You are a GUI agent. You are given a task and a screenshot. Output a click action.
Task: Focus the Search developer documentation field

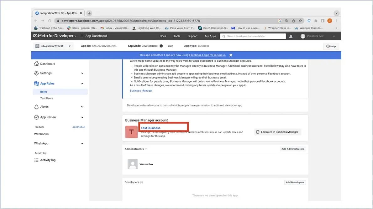[253, 36]
